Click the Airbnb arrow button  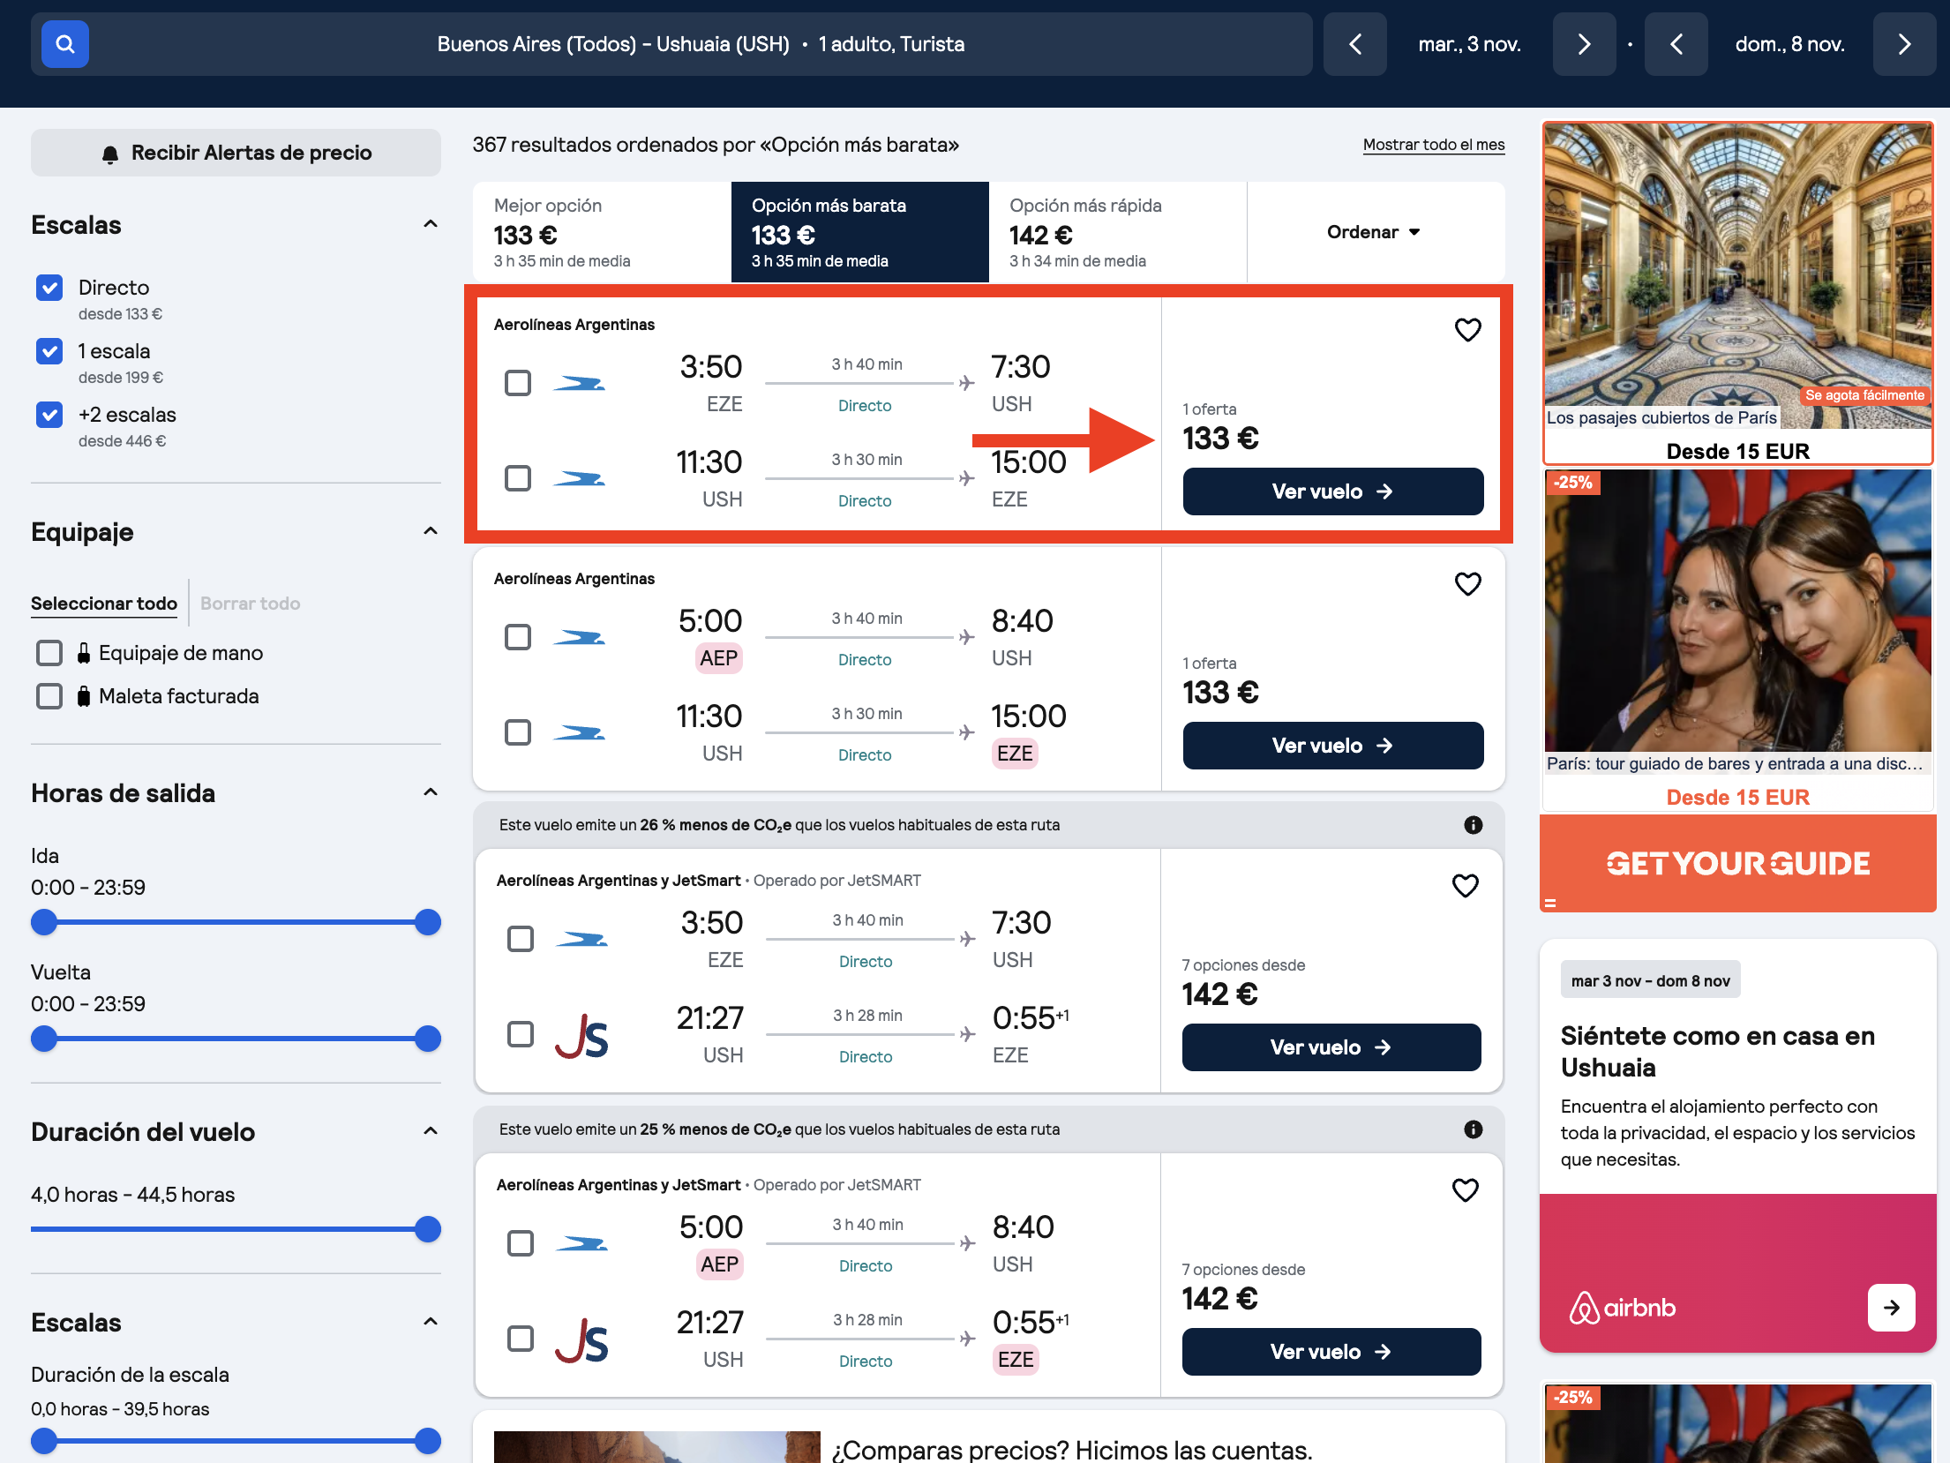click(x=1891, y=1308)
